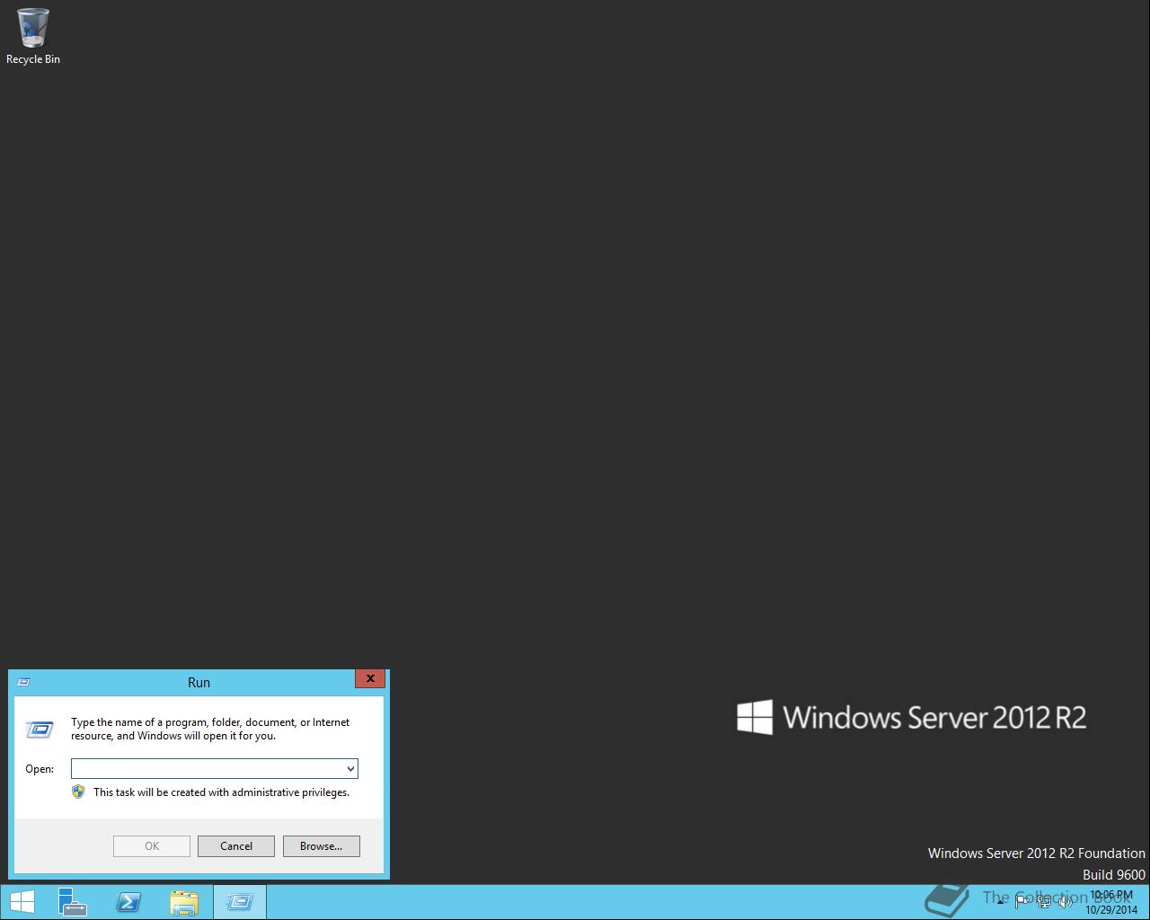Click the administrative privileges shield icon
The image size is (1150, 920).
click(x=78, y=792)
